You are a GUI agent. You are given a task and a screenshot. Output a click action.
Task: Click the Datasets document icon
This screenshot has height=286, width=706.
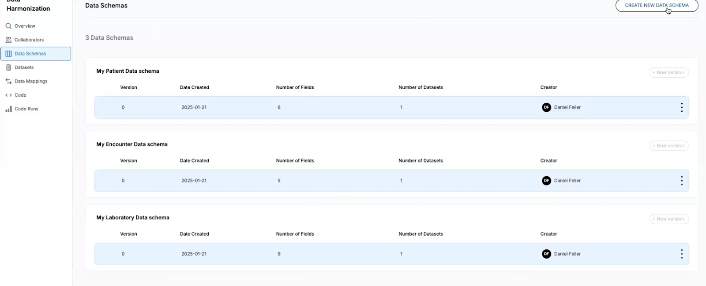(8, 68)
